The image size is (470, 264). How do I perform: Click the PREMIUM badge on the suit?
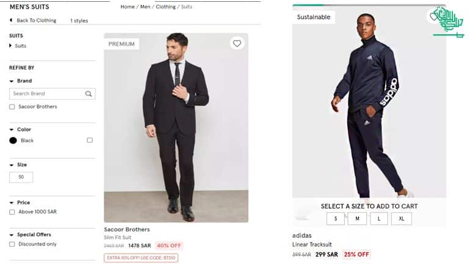click(121, 44)
